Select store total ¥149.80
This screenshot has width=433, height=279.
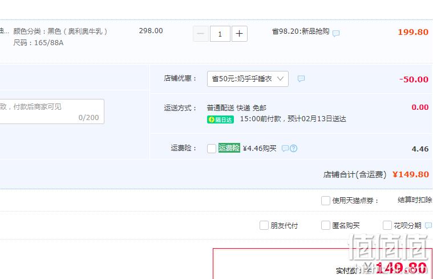pos(411,174)
